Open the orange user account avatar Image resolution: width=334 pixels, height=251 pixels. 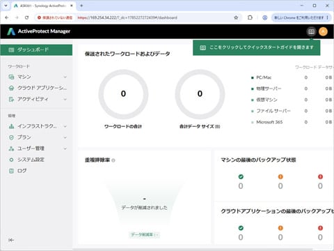click(x=323, y=31)
